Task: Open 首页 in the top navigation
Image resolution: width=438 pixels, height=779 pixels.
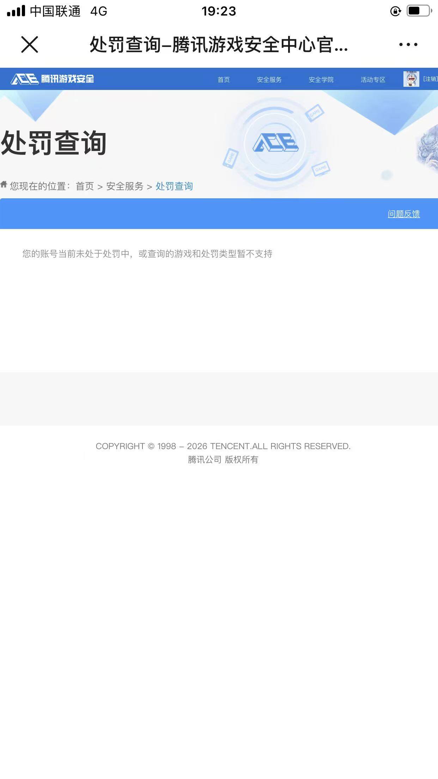Action: [224, 79]
